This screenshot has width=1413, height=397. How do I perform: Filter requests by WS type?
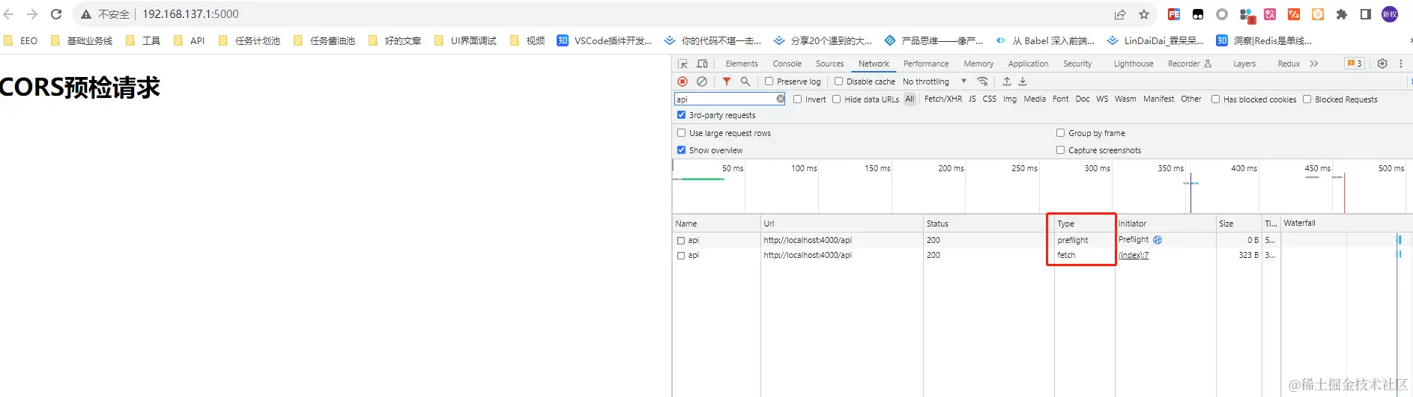tap(1102, 99)
